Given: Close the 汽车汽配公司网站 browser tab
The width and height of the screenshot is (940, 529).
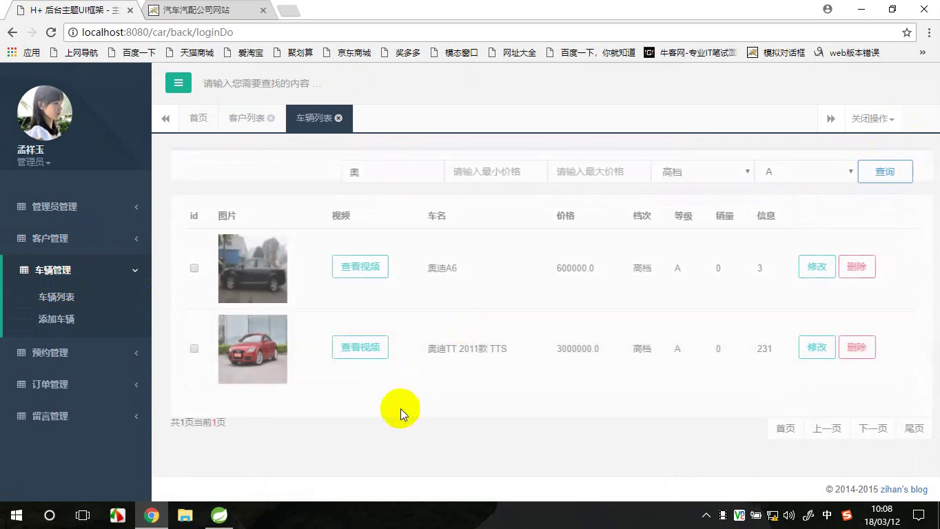Looking at the screenshot, I should point(263,10).
